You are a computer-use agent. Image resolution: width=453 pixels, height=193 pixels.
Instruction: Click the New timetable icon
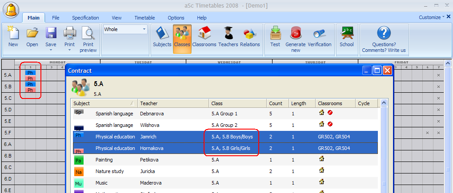point(13,35)
